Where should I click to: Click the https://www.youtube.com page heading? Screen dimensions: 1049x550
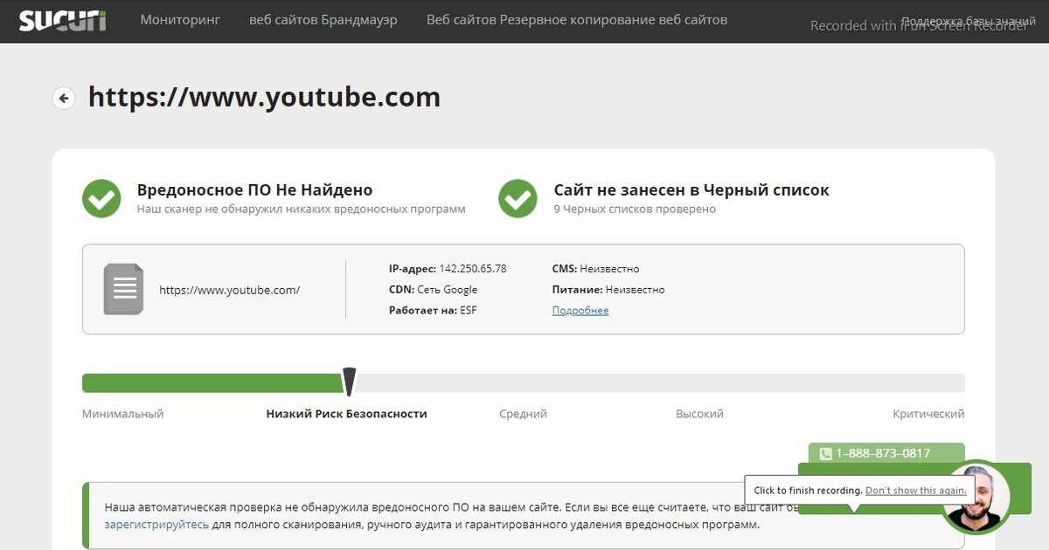pyautogui.click(x=264, y=97)
